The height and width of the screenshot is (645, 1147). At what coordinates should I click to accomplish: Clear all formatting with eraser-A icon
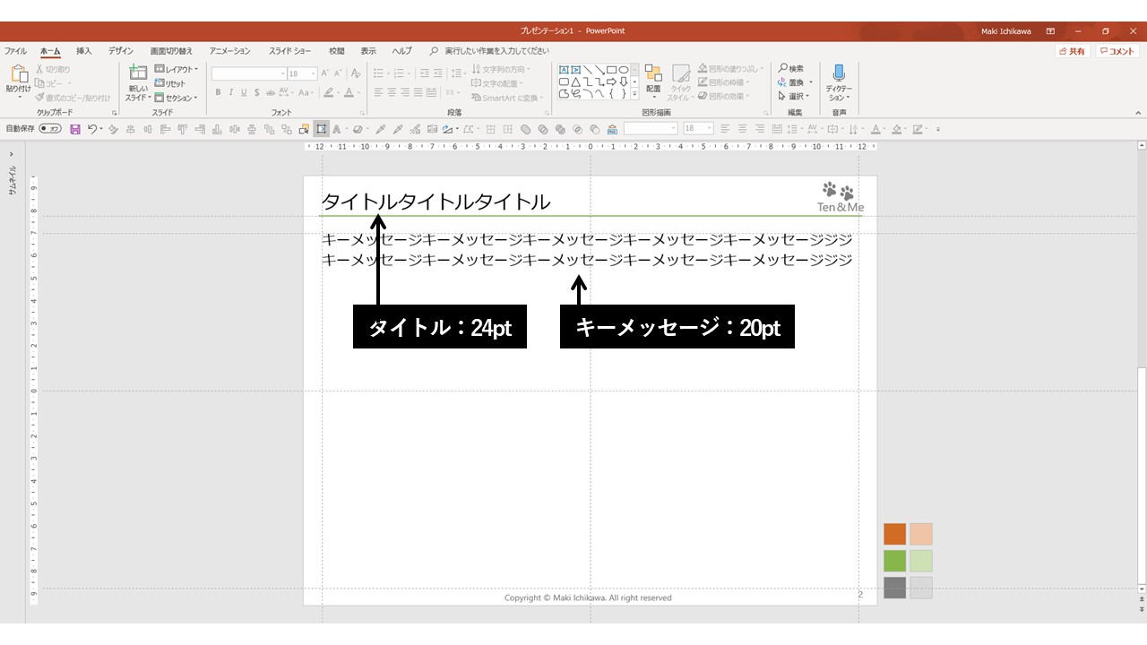click(356, 73)
